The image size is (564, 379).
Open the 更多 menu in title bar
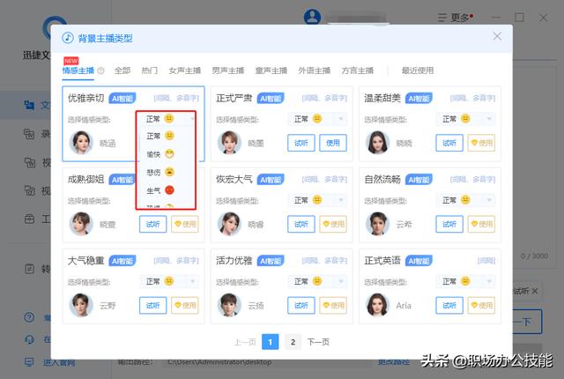point(456,18)
